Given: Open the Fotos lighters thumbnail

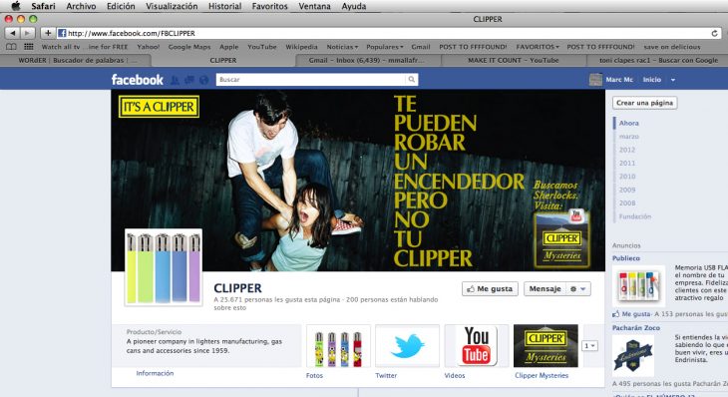Looking at the screenshot, I should click(x=338, y=346).
